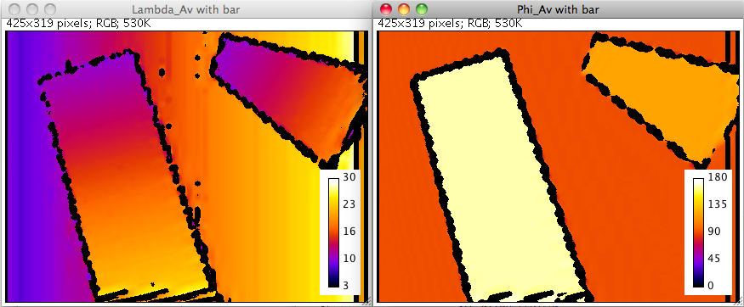The width and height of the screenshot is (744, 307).
Task: Click the Lambda_Av color calibration bar
Action: 334,232
